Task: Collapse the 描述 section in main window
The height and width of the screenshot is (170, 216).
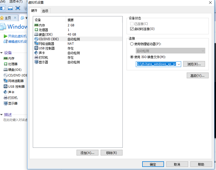Action: [x=2, y=115]
